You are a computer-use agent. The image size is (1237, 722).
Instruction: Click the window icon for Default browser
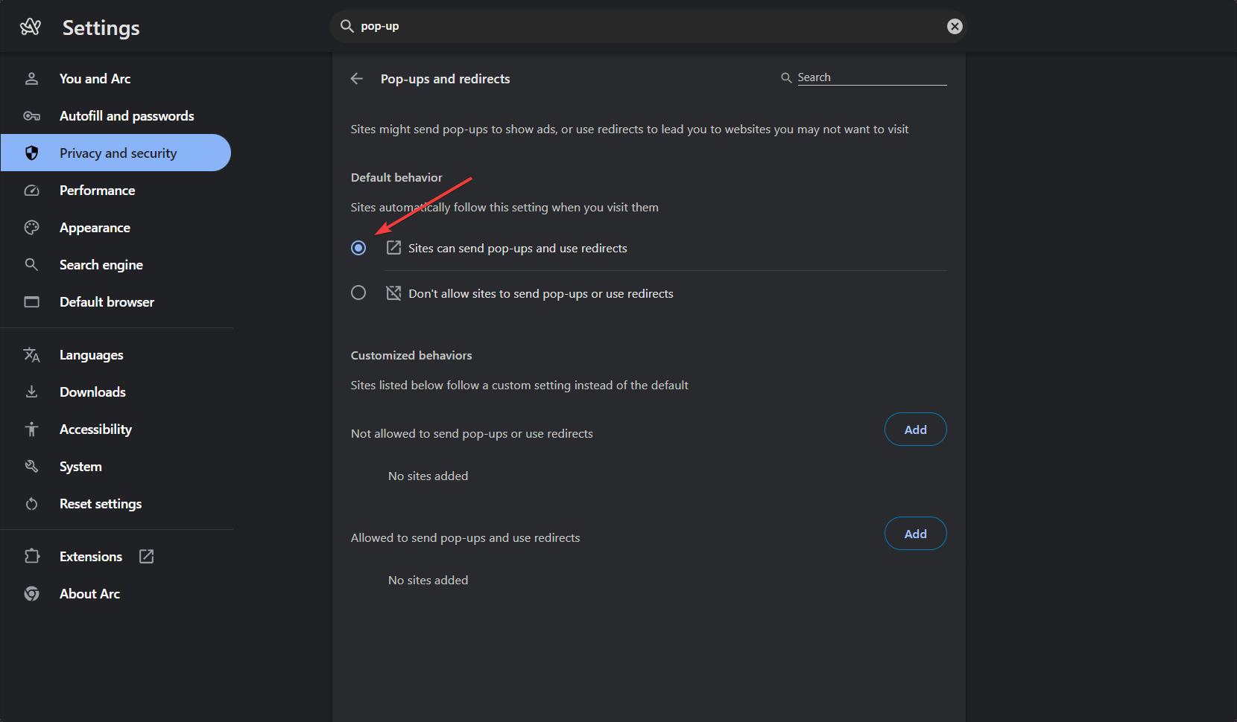31,301
